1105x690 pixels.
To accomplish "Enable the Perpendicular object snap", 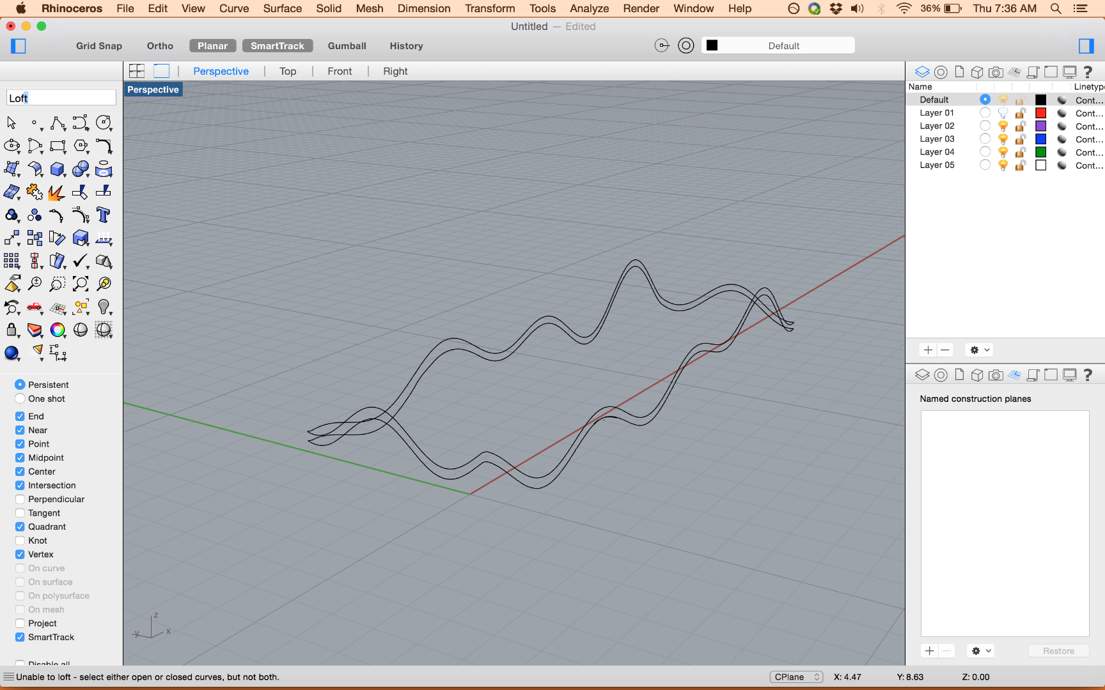I will [x=20, y=500].
